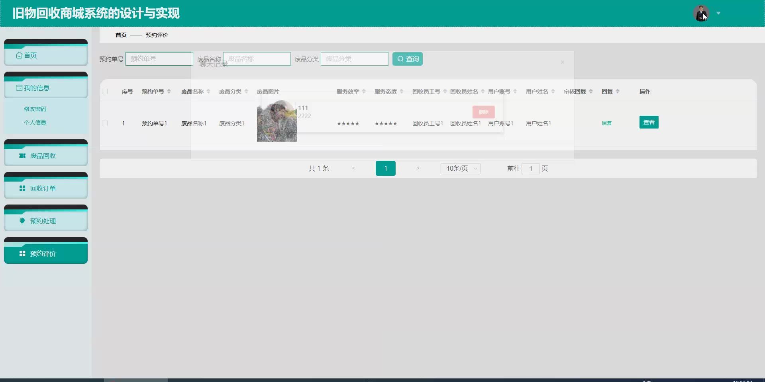765x382 pixels.
Task: Click the 查询 search button
Action: pos(408,59)
